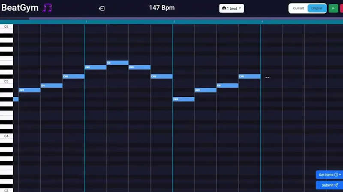Switch playback to Original

[x=317, y=8]
